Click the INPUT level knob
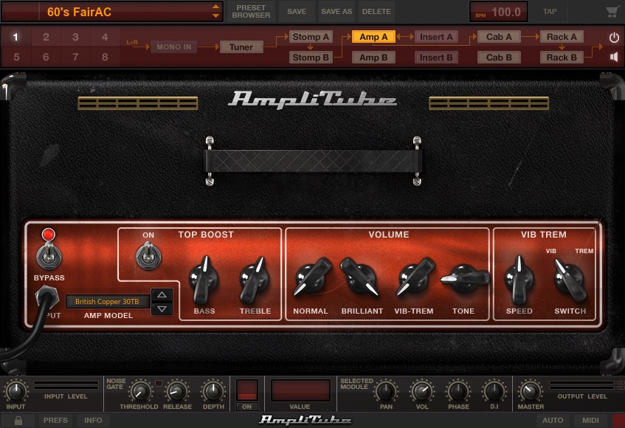 tap(16, 391)
